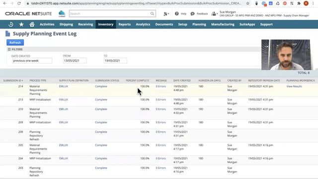
Task: Select submission ID 213 cell
Action: [21, 99]
